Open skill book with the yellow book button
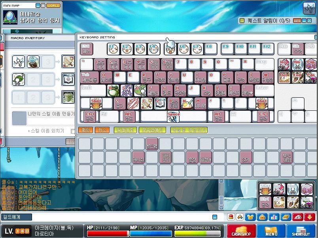 click(x=286, y=217)
